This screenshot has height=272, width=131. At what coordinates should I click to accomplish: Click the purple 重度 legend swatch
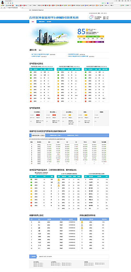pyautogui.click(x=97, y=42)
